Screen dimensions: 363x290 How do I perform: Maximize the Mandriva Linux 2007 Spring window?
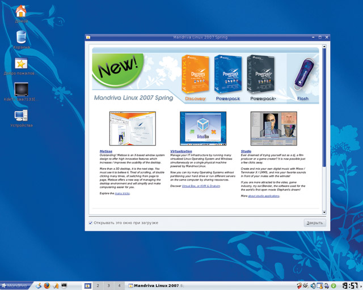pyautogui.click(x=320, y=37)
